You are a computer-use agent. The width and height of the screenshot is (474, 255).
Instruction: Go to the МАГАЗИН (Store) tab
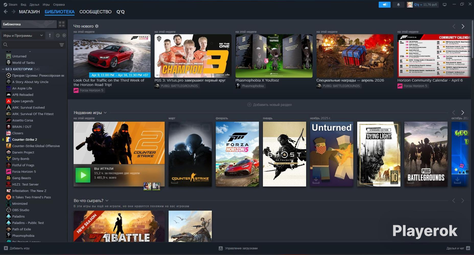coord(29,12)
